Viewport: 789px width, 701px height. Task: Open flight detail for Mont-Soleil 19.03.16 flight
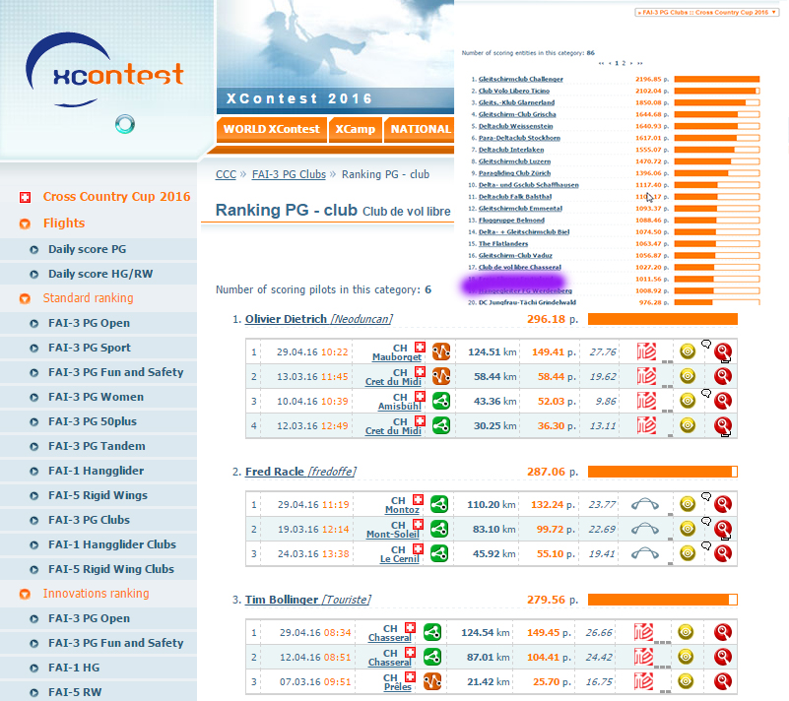[723, 529]
